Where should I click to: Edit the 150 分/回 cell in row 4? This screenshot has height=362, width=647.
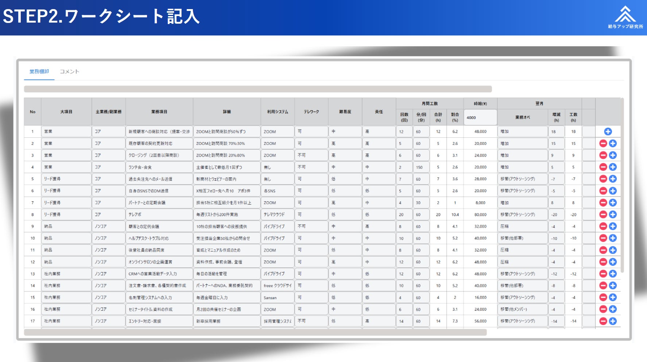click(x=421, y=167)
